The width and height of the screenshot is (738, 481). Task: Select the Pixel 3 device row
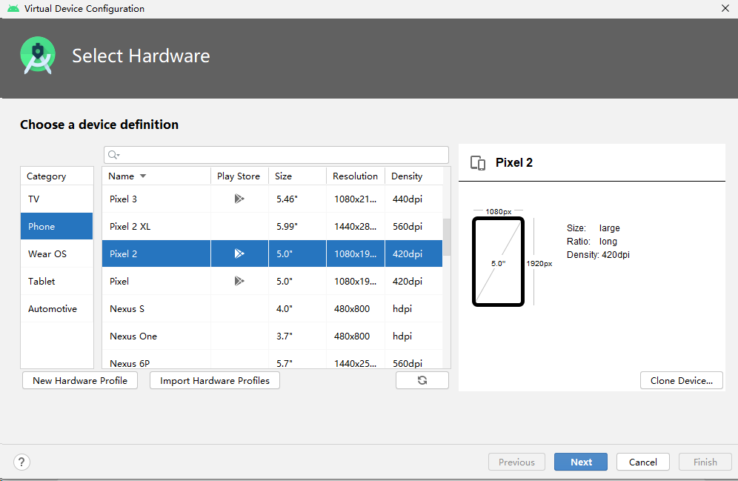(x=272, y=199)
